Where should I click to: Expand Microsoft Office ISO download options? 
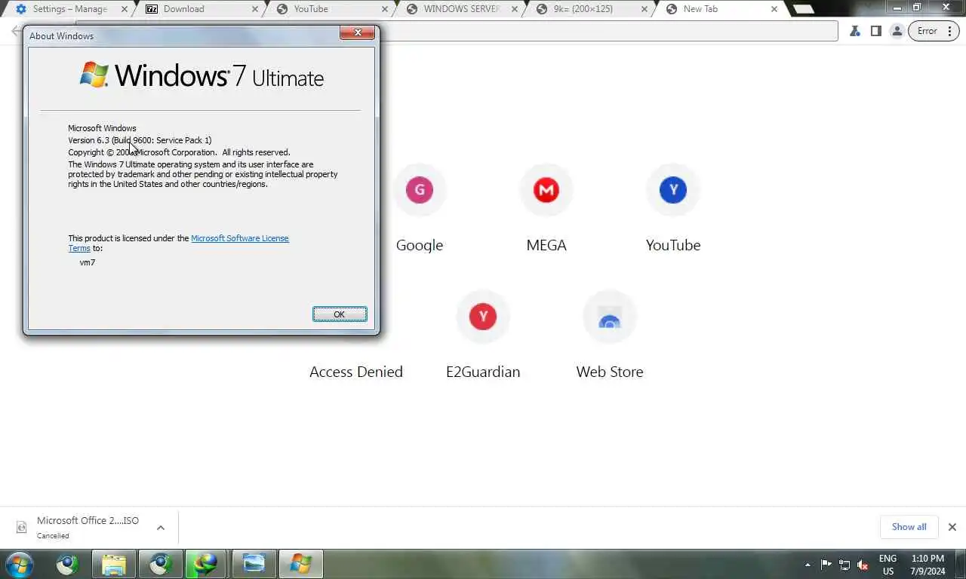[x=161, y=528]
